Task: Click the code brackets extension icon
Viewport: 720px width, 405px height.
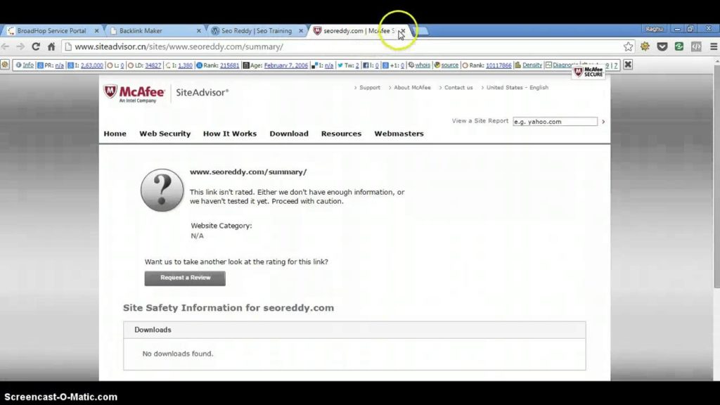Action: tap(696, 46)
